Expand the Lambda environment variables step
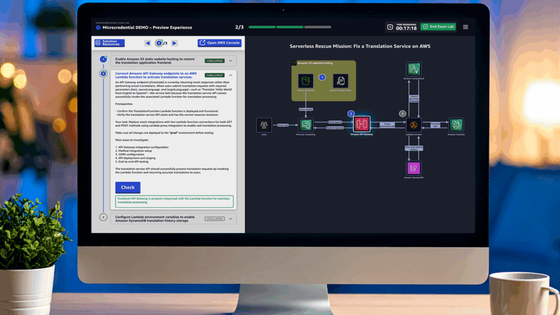The width and height of the screenshot is (560, 315). 231,218
